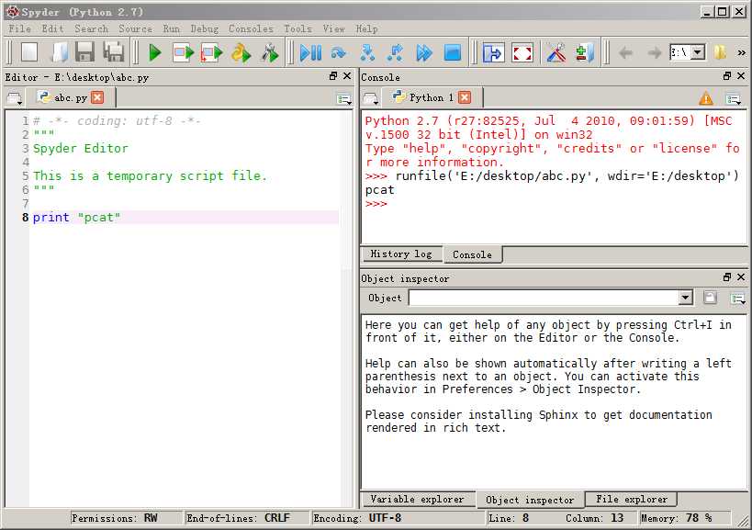This screenshot has height=530, width=752.
Task: Open a new file with the New icon
Action: (28, 52)
